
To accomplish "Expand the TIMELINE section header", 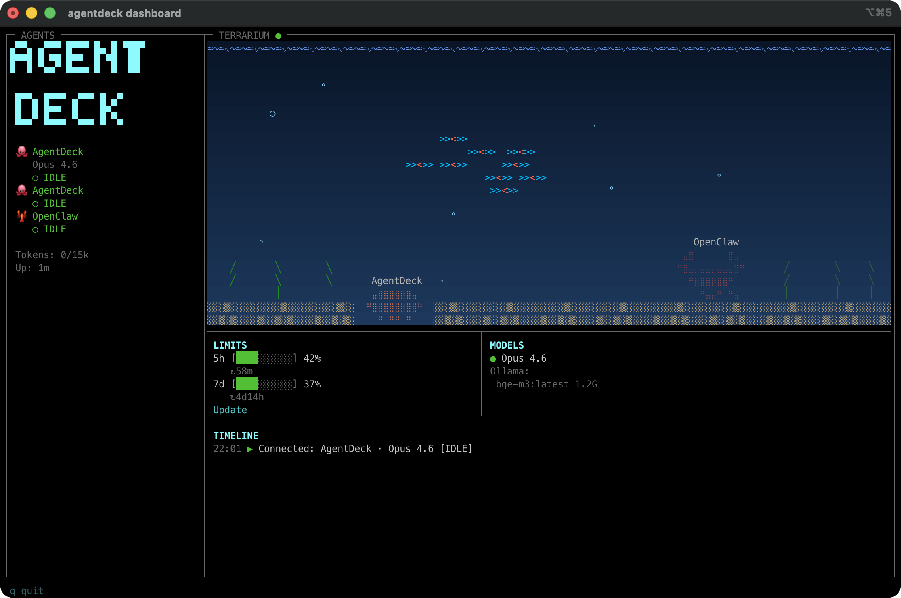I will click(x=236, y=435).
